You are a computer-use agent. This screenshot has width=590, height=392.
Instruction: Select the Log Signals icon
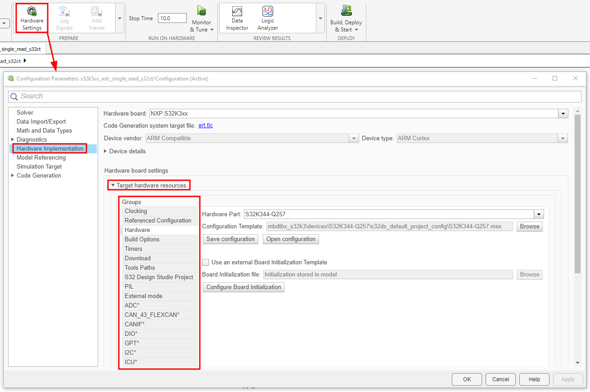pyautogui.click(x=63, y=18)
